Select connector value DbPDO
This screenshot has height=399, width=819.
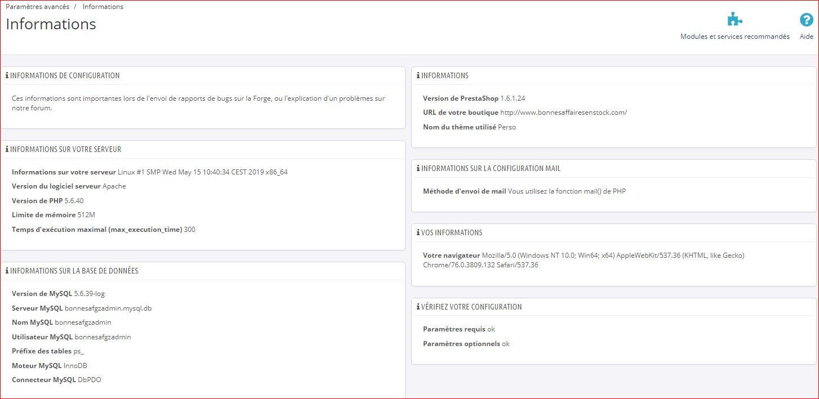point(90,380)
